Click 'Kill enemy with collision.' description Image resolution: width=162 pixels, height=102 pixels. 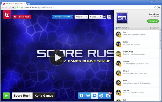click(131, 44)
